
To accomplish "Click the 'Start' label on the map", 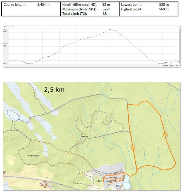I will point(99,181).
